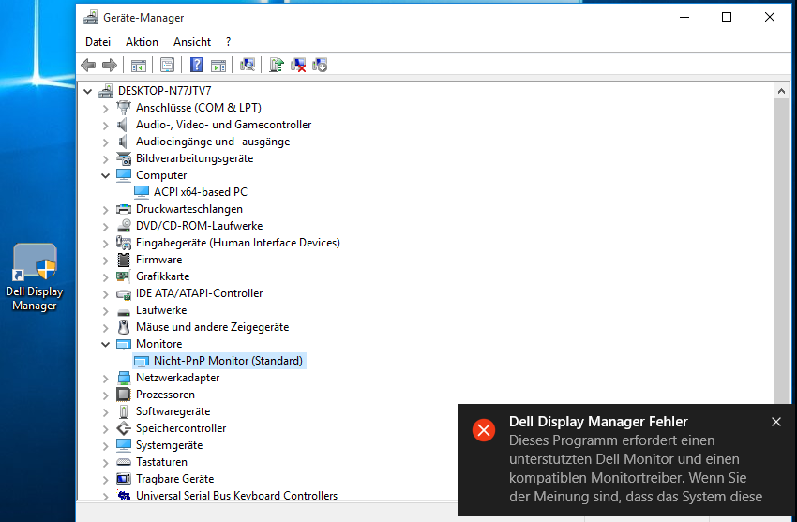The image size is (797, 522).
Task: Click the Back arrow toolbar icon
Action: point(88,65)
